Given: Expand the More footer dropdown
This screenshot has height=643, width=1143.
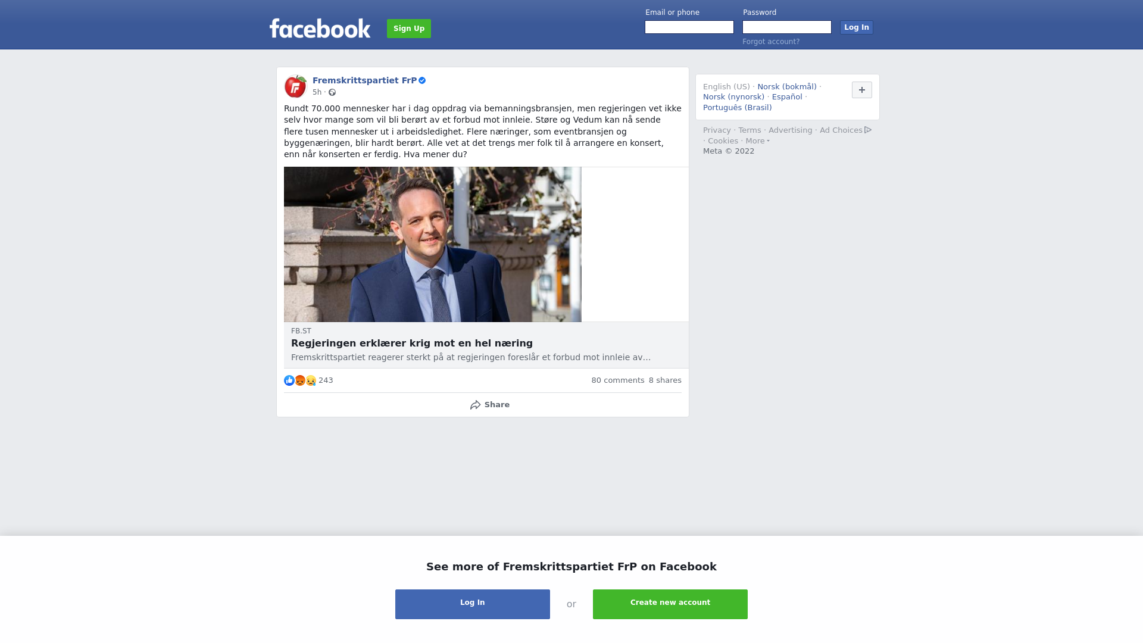Looking at the screenshot, I should [x=757, y=141].
